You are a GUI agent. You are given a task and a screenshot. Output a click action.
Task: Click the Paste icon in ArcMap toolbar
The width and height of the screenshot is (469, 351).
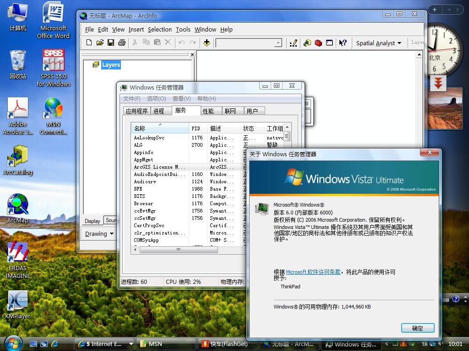(x=157, y=43)
